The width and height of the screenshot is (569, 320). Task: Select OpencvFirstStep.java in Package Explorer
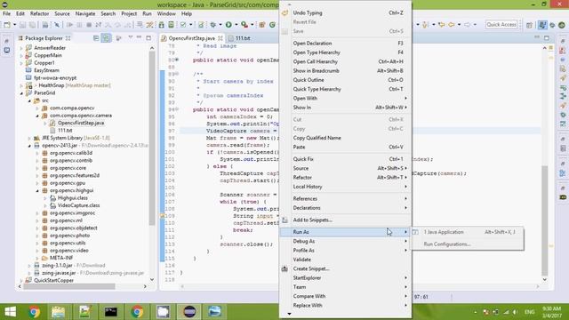[x=81, y=123]
